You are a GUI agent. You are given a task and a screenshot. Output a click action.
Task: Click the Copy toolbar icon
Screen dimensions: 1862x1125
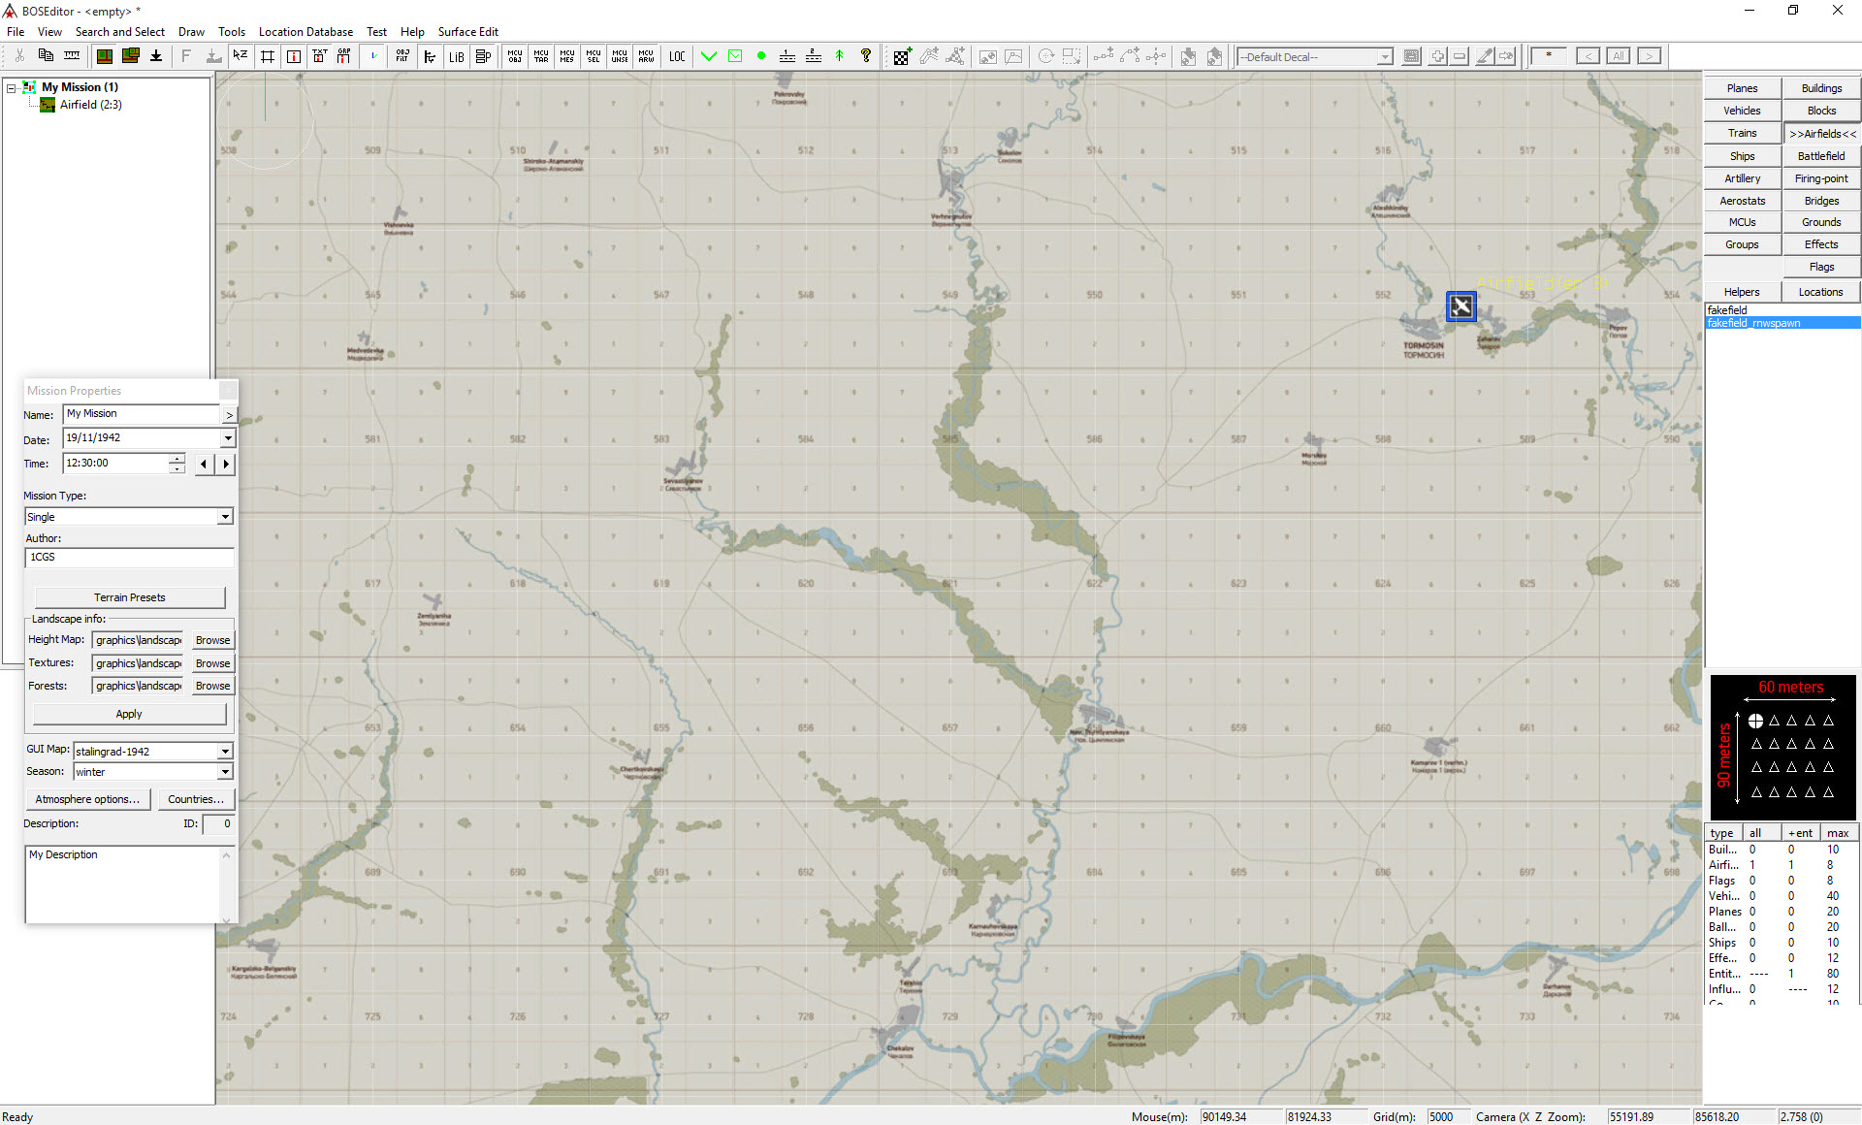[46, 56]
